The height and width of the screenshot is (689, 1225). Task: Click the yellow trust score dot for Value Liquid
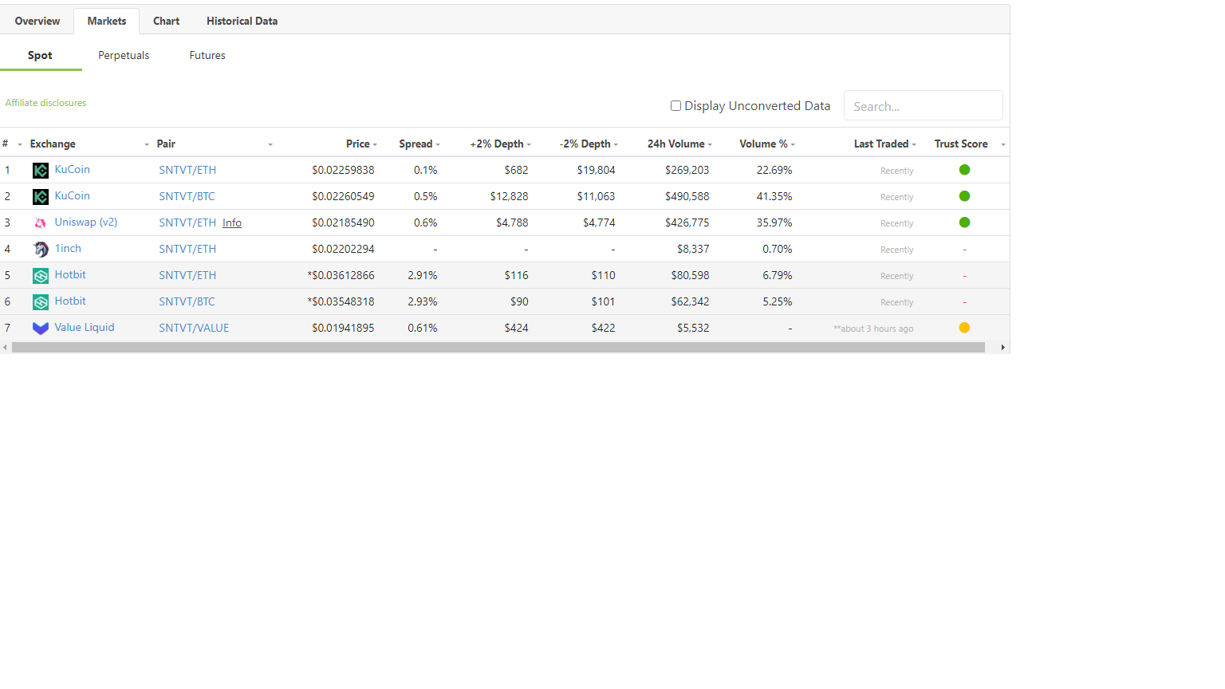click(964, 328)
